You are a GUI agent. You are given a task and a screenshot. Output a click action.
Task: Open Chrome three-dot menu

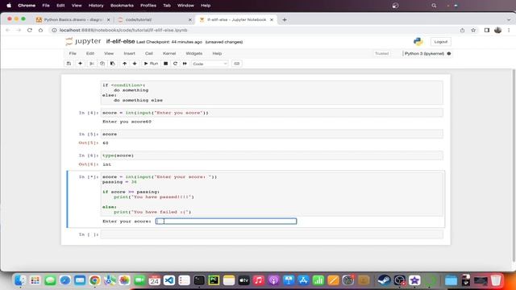[x=509, y=30]
